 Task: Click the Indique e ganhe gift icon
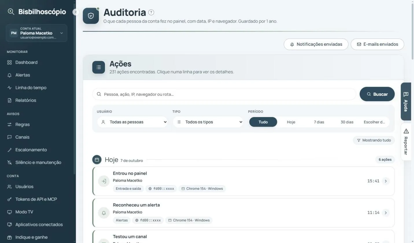[10, 237]
